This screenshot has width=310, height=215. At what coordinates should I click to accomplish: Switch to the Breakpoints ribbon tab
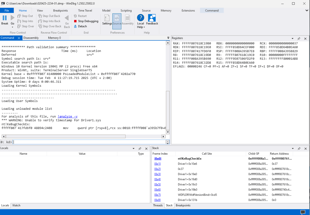pos(60,11)
